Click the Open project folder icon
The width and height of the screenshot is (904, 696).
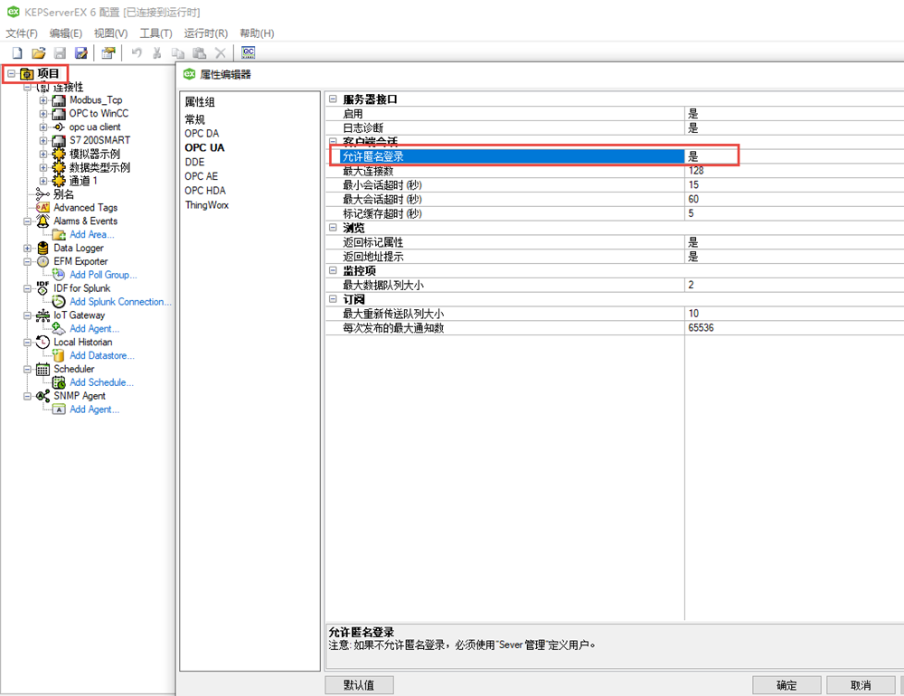tap(39, 53)
